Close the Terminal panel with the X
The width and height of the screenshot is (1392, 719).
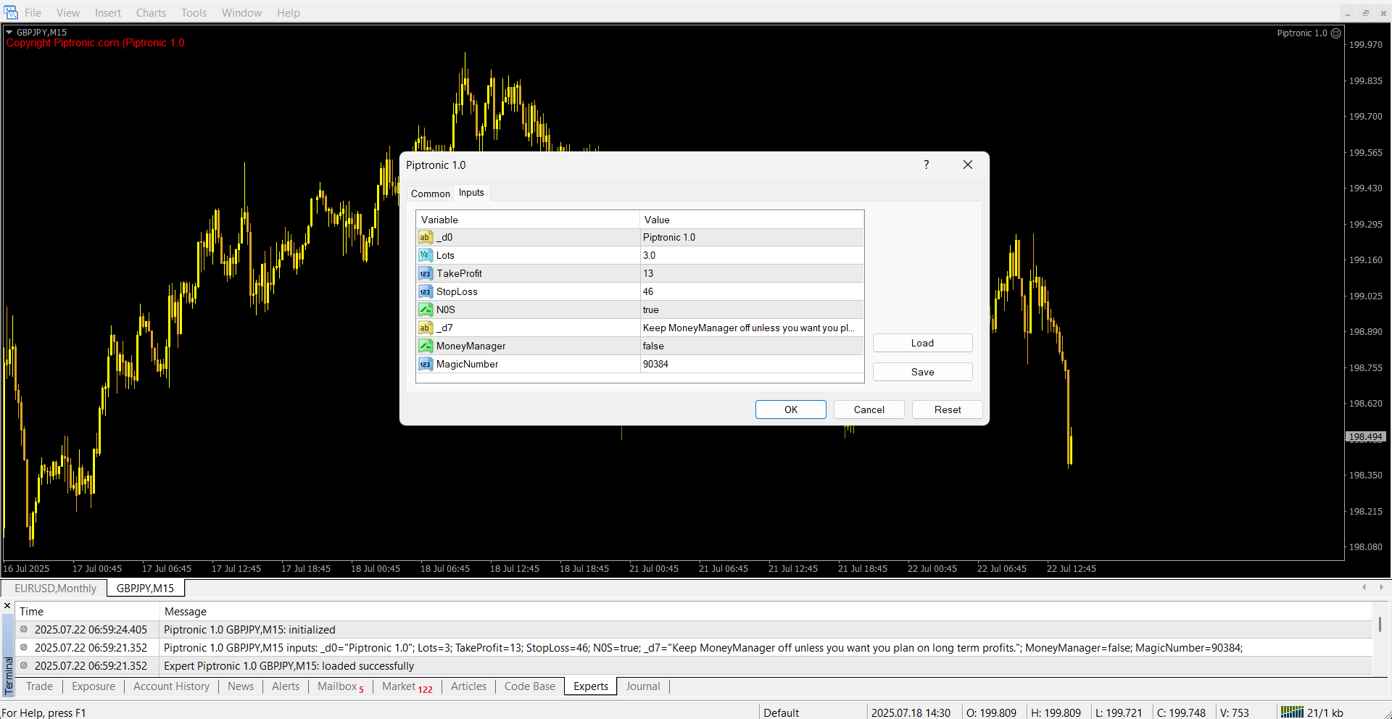click(x=7, y=606)
